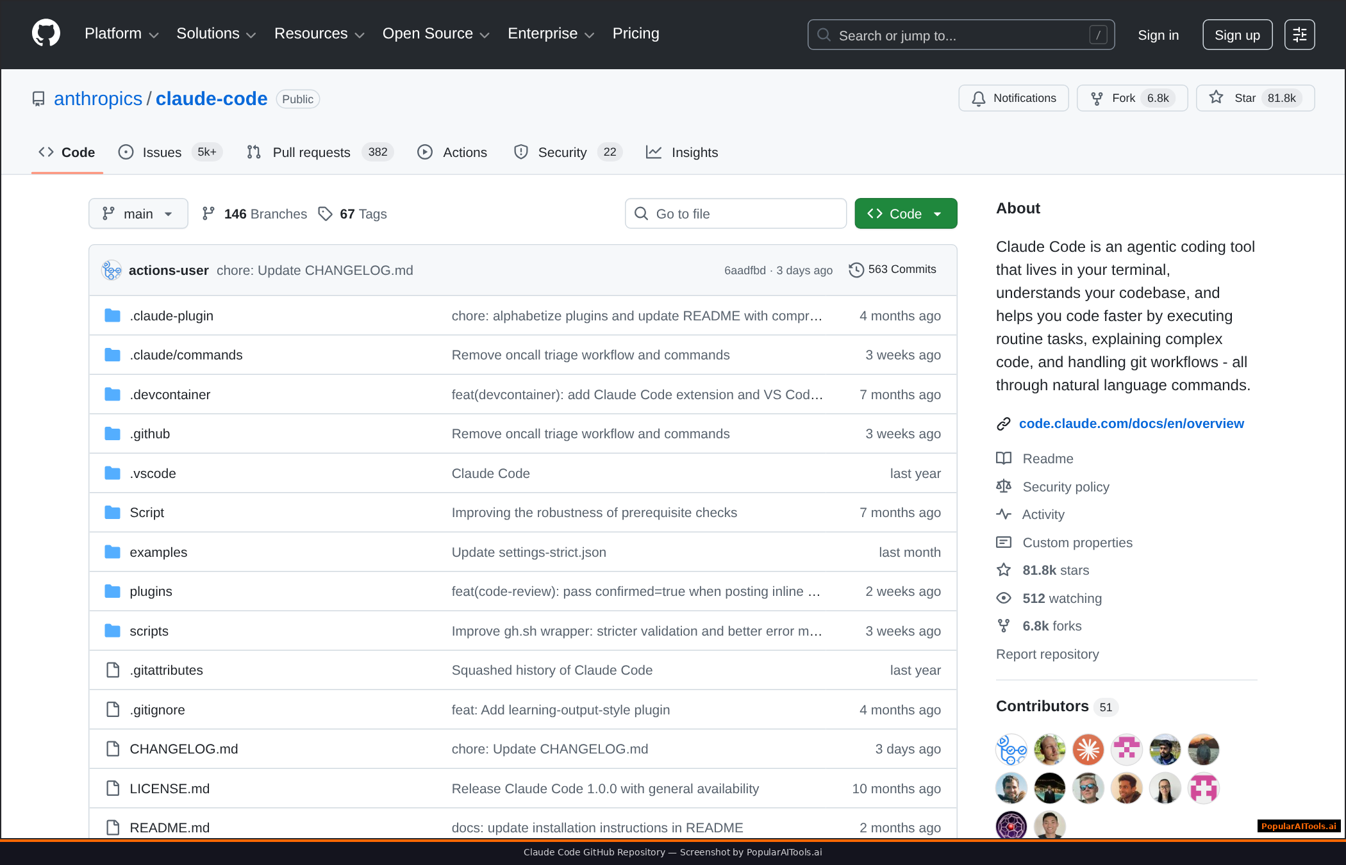Click the Insights graph icon

pyautogui.click(x=654, y=152)
